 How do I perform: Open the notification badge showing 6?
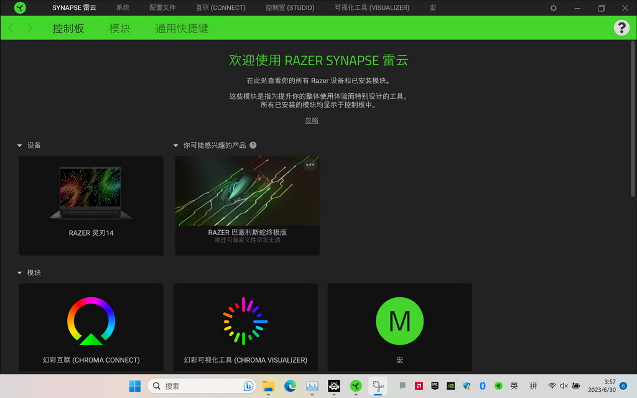623,386
